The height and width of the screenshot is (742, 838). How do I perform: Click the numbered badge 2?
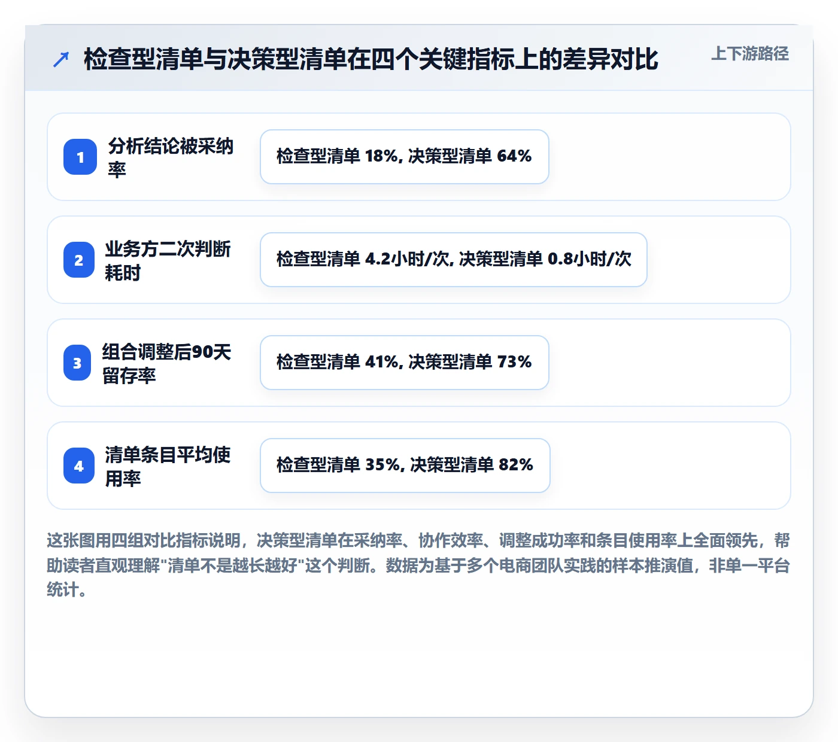coord(79,260)
